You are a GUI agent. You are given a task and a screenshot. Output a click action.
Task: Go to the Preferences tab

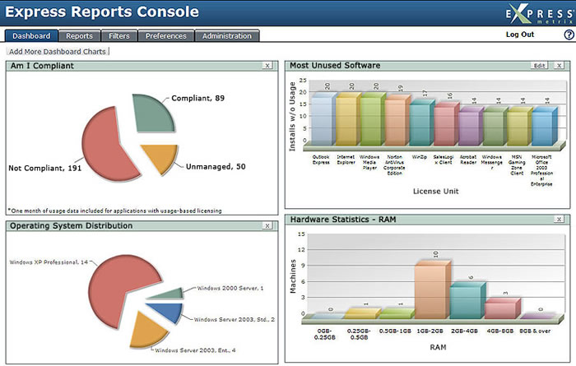(x=166, y=36)
